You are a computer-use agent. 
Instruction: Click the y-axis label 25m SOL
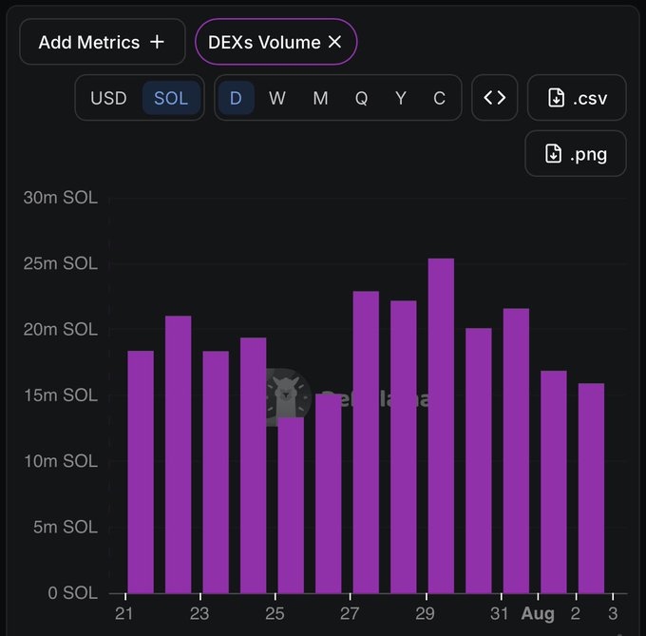click(x=61, y=263)
